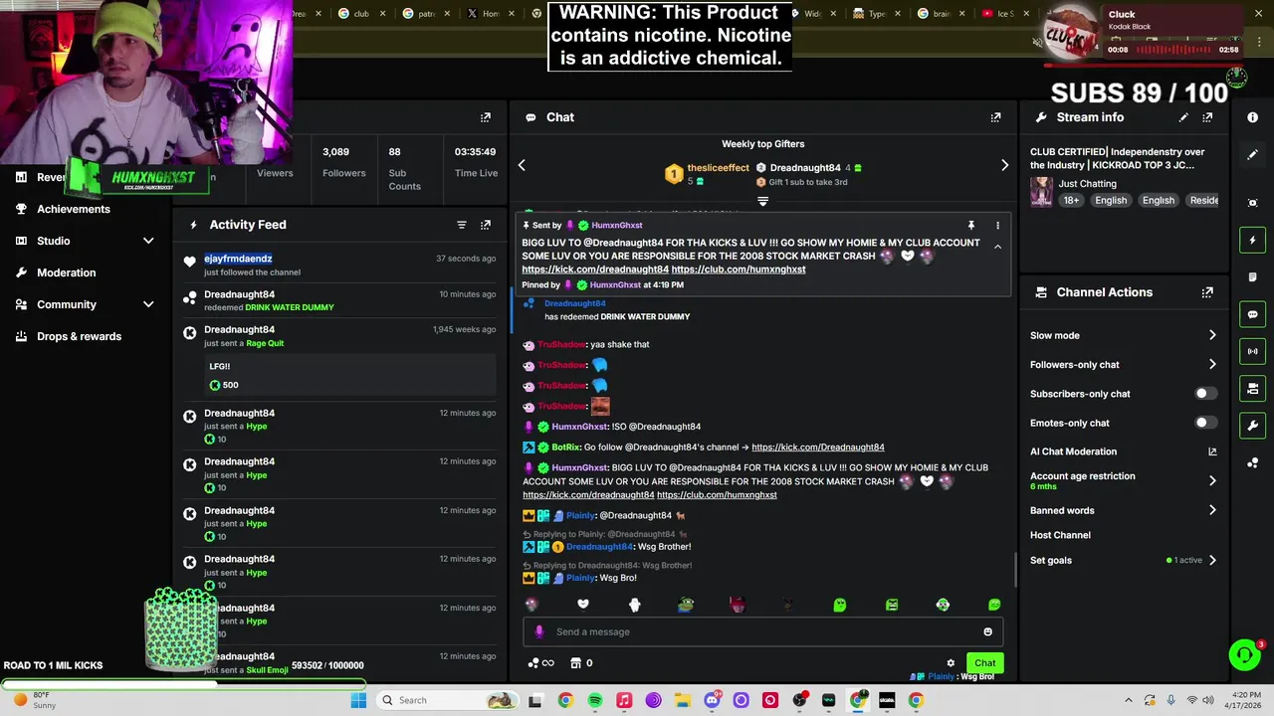Pop out the Channel Actions panel
The height and width of the screenshot is (716, 1274).
1207,292
